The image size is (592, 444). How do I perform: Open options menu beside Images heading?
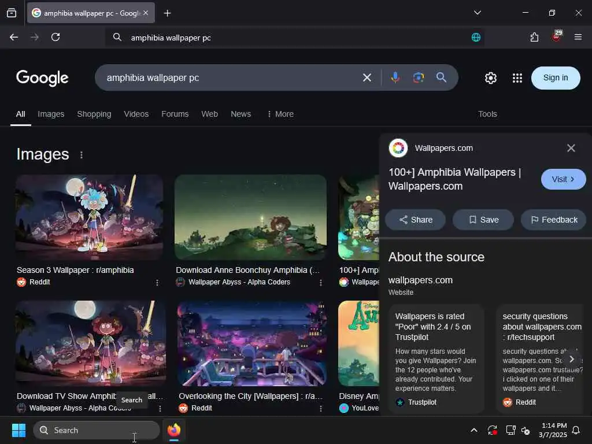(81, 155)
